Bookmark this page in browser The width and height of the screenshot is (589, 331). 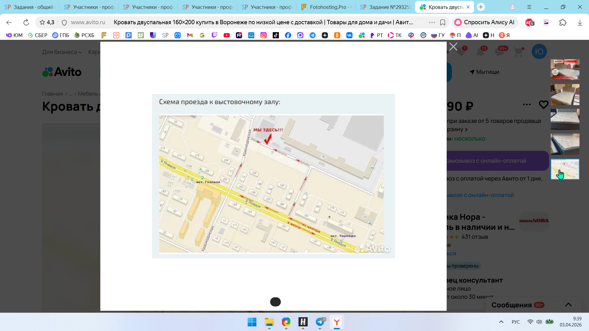(442, 22)
